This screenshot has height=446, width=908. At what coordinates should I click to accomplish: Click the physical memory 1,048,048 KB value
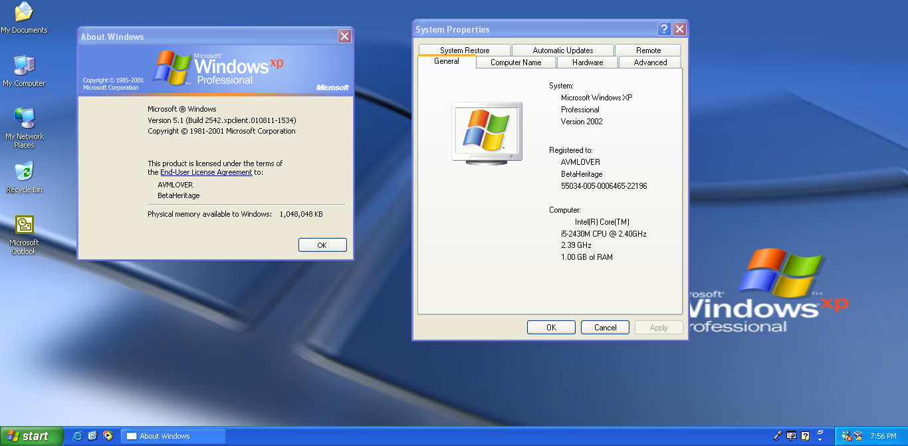click(x=301, y=214)
